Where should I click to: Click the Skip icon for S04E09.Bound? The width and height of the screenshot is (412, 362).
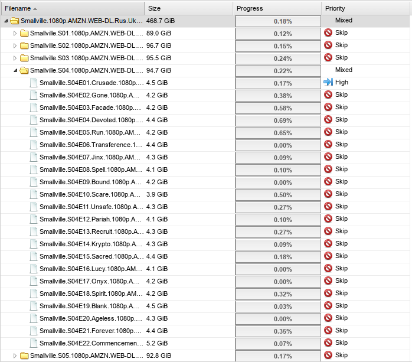[x=328, y=181]
